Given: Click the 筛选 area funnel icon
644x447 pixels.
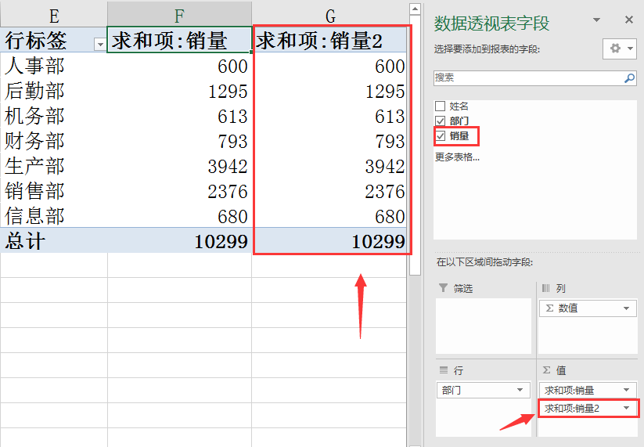Looking at the screenshot, I should (443, 288).
